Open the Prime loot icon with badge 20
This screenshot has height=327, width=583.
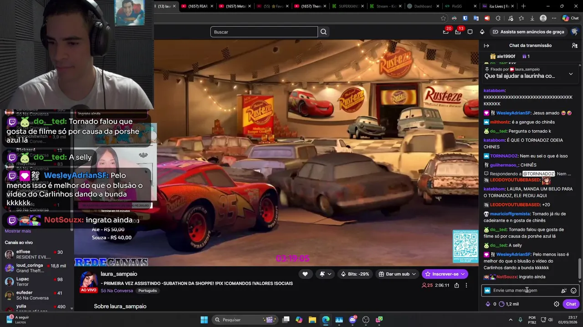click(446, 32)
